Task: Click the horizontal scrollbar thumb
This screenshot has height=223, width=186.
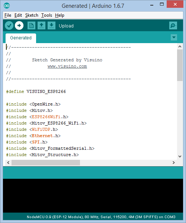Action: (x=46, y=162)
